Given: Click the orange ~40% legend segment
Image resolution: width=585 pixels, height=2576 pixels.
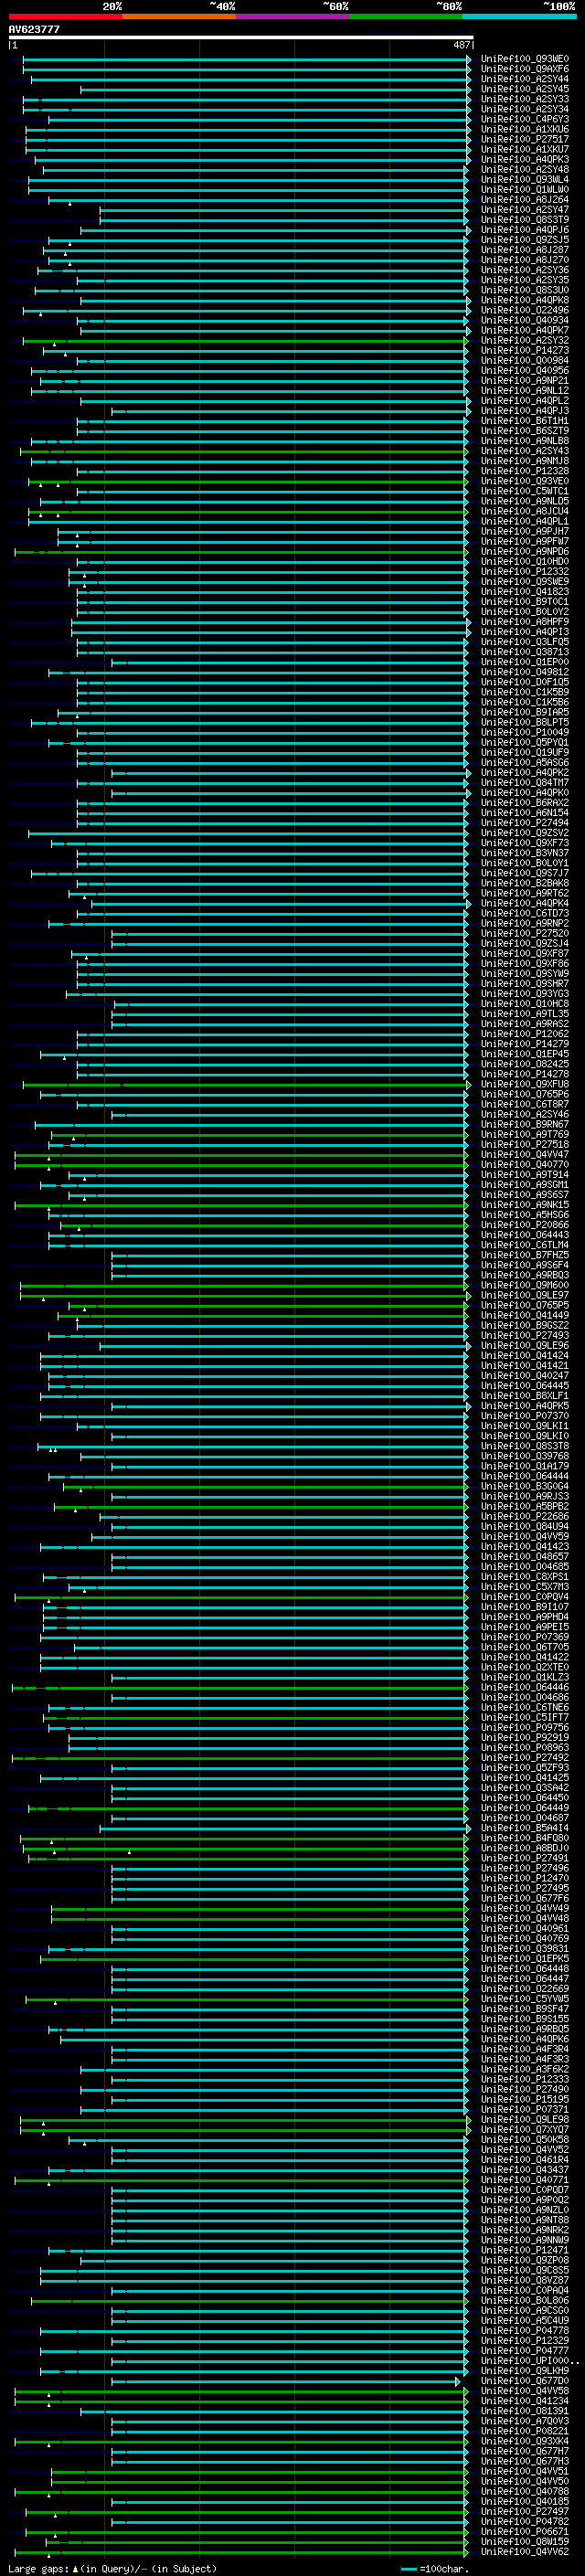Looking at the screenshot, I should [x=179, y=16].
